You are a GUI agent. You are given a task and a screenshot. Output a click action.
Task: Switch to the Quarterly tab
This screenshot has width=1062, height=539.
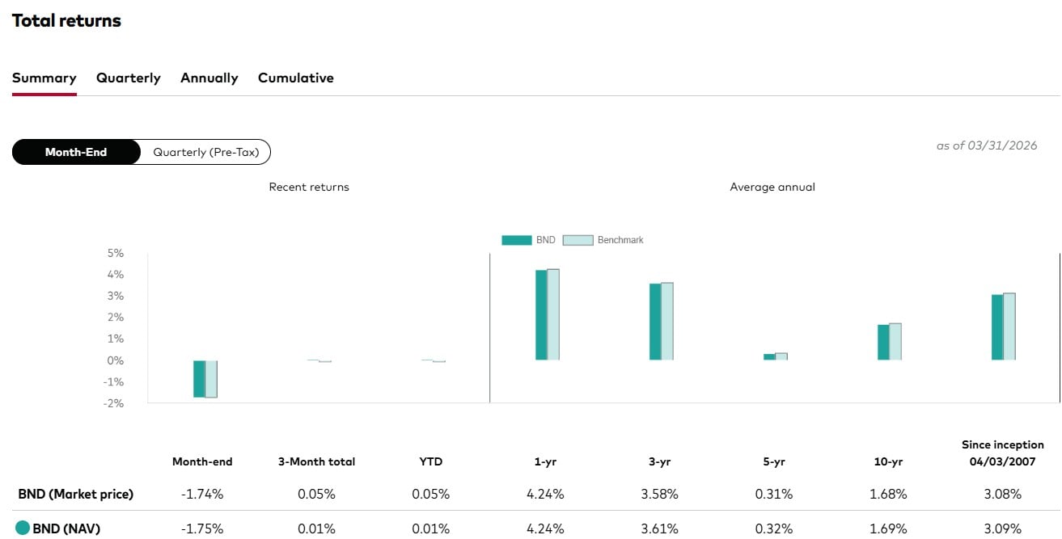(127, 78)
